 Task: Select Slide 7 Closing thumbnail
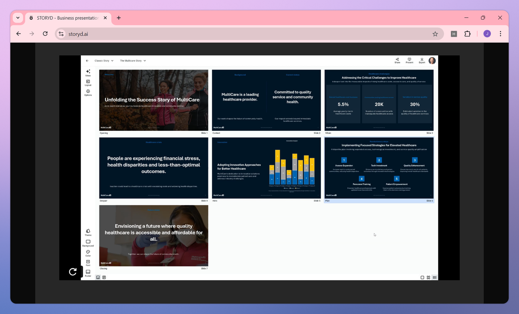pyautogui.click(x=154, y=235)
